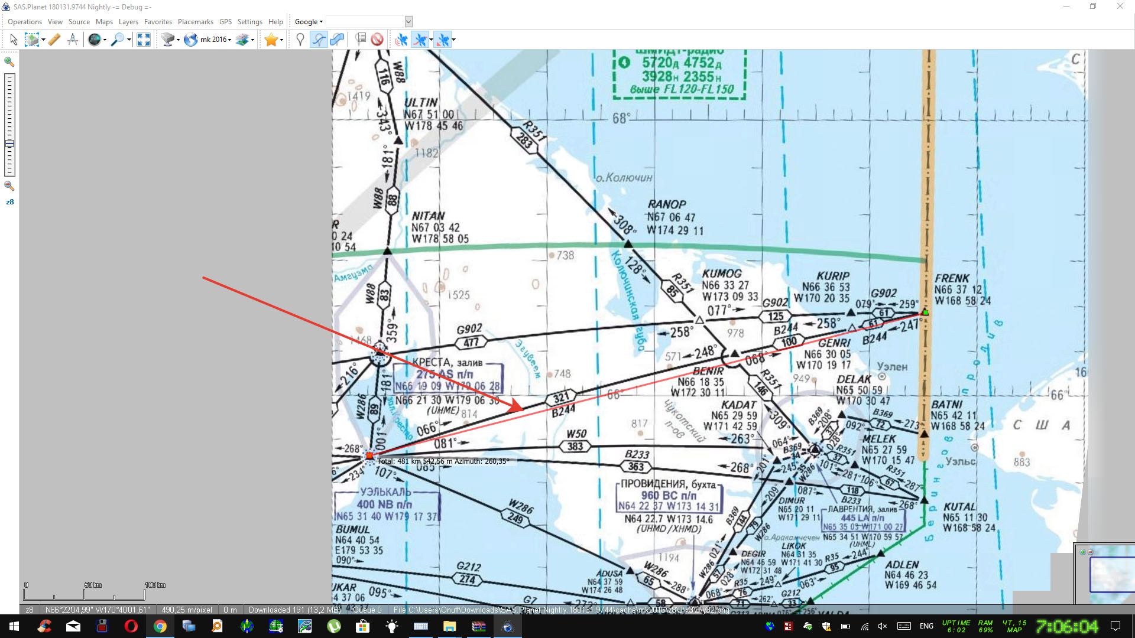Open the Placemarks menu

195,22
